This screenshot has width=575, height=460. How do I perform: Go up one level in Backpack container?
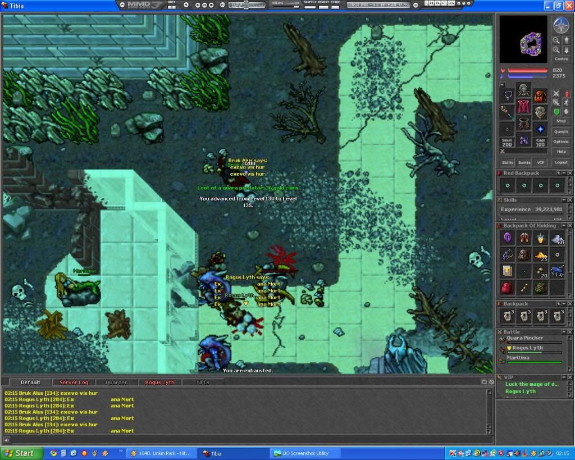pyautogui.click(x=559, y=304)
